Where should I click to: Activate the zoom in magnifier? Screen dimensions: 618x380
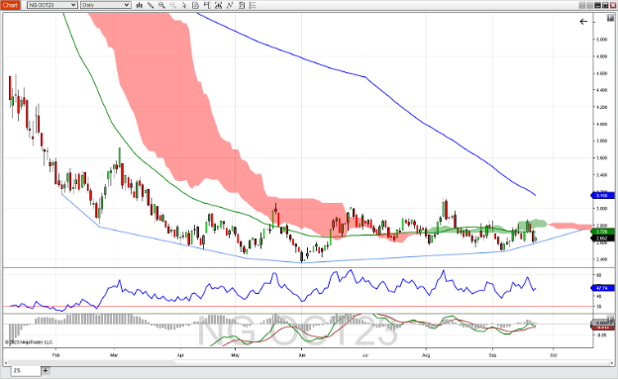pos(161,5)
